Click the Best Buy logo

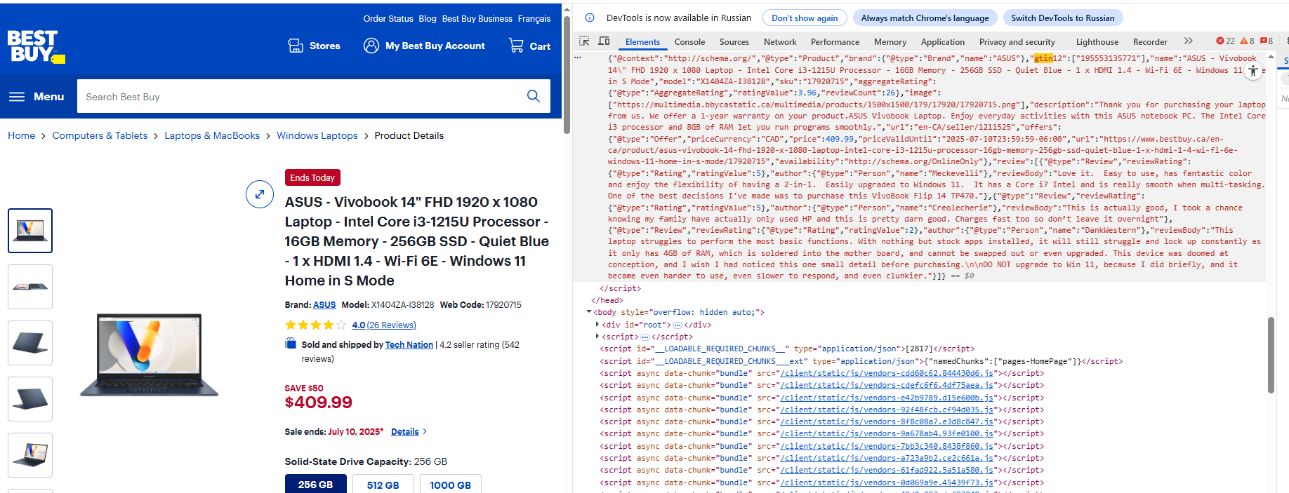(36, 47)
